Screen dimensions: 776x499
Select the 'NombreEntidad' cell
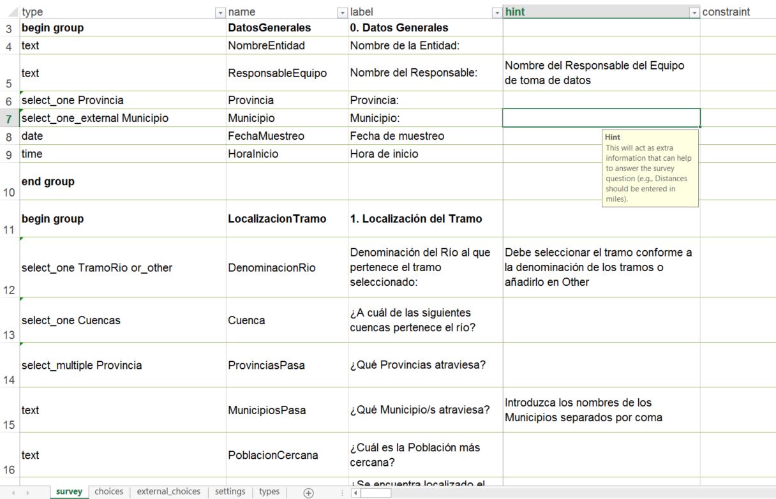click(287, 45)
